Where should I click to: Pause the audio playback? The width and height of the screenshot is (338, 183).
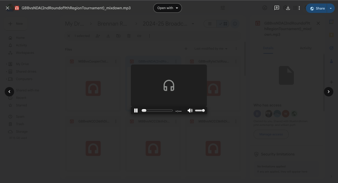coord(136,110)
